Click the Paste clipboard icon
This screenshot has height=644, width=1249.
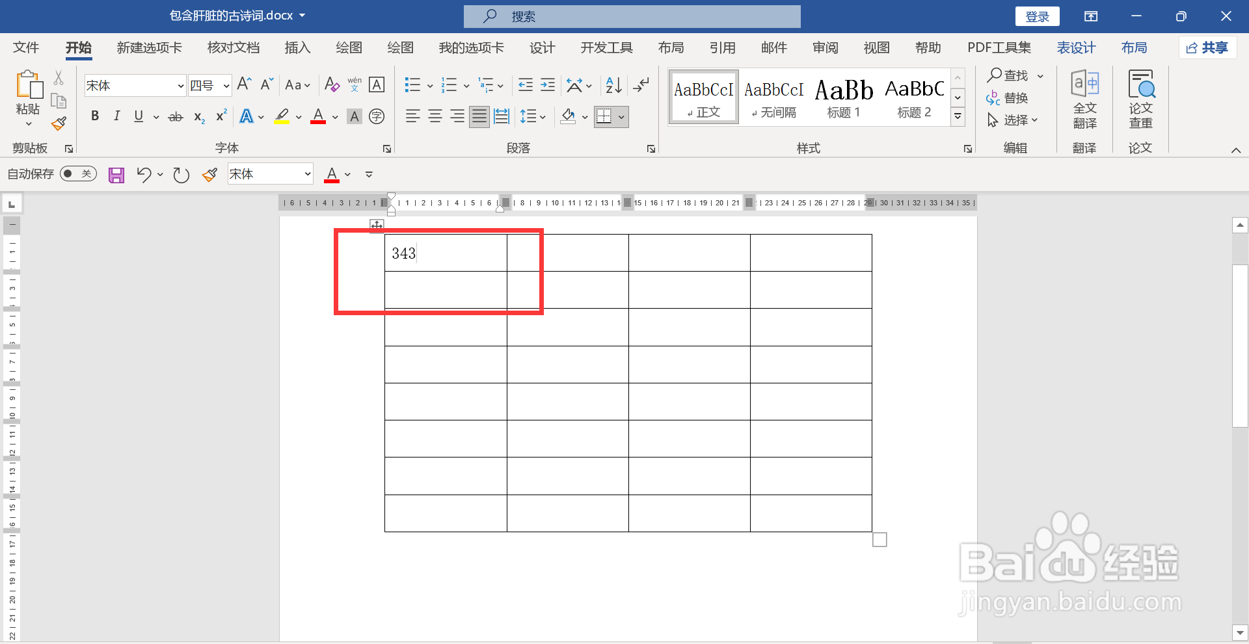[29, 85]
